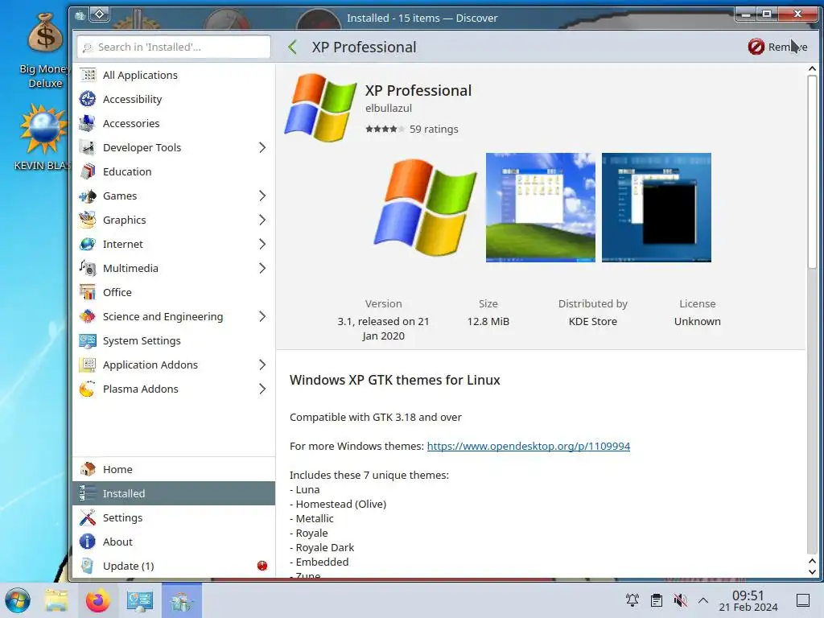Open the Accessories category icon
824x618 pixels.
point(88,123)
